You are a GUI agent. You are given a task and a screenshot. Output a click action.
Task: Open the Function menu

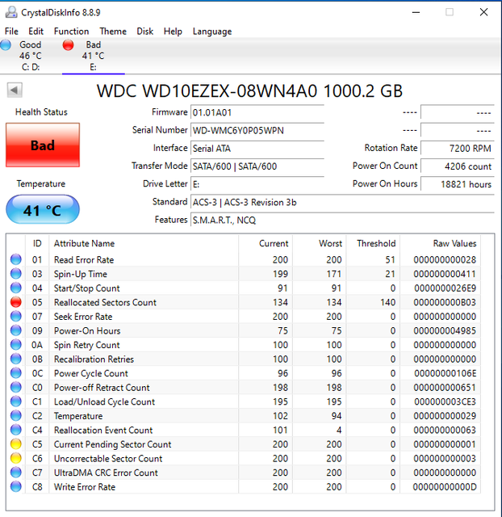click(72, 32)
